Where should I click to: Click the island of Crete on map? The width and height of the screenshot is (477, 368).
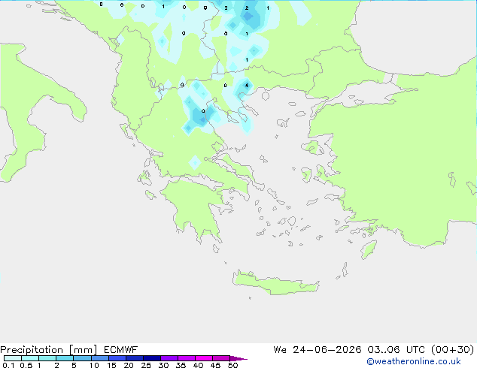(275, 283)
